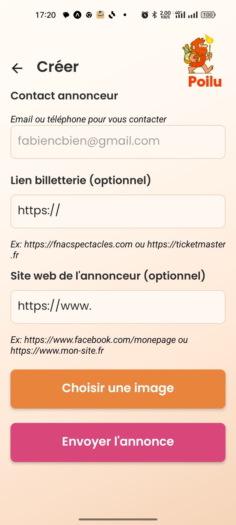Tap the back arrow next to Créer
236x525 pixels.
pyautogui.click(x=17, y=68)
